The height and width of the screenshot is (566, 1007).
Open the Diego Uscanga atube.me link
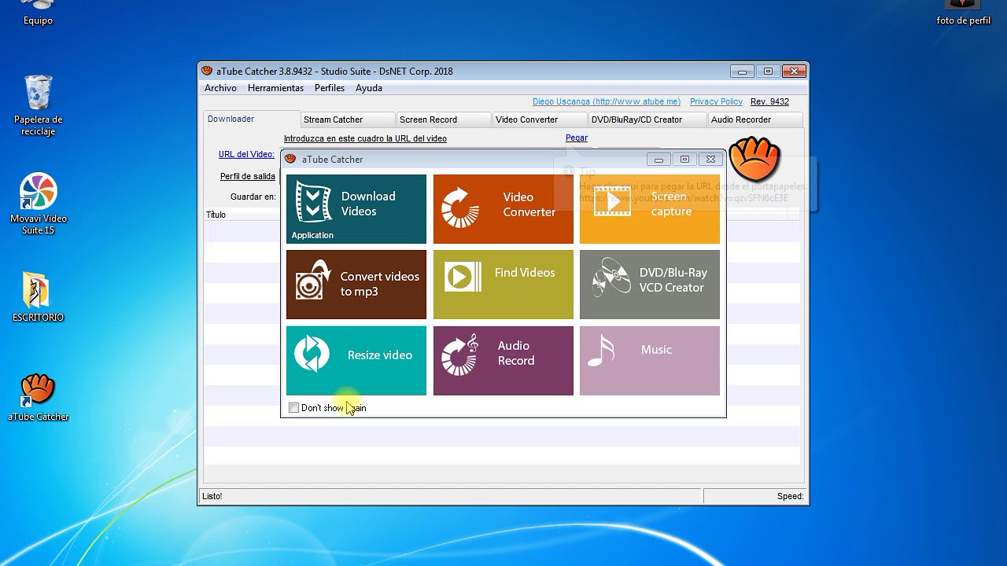coord(606,101)
